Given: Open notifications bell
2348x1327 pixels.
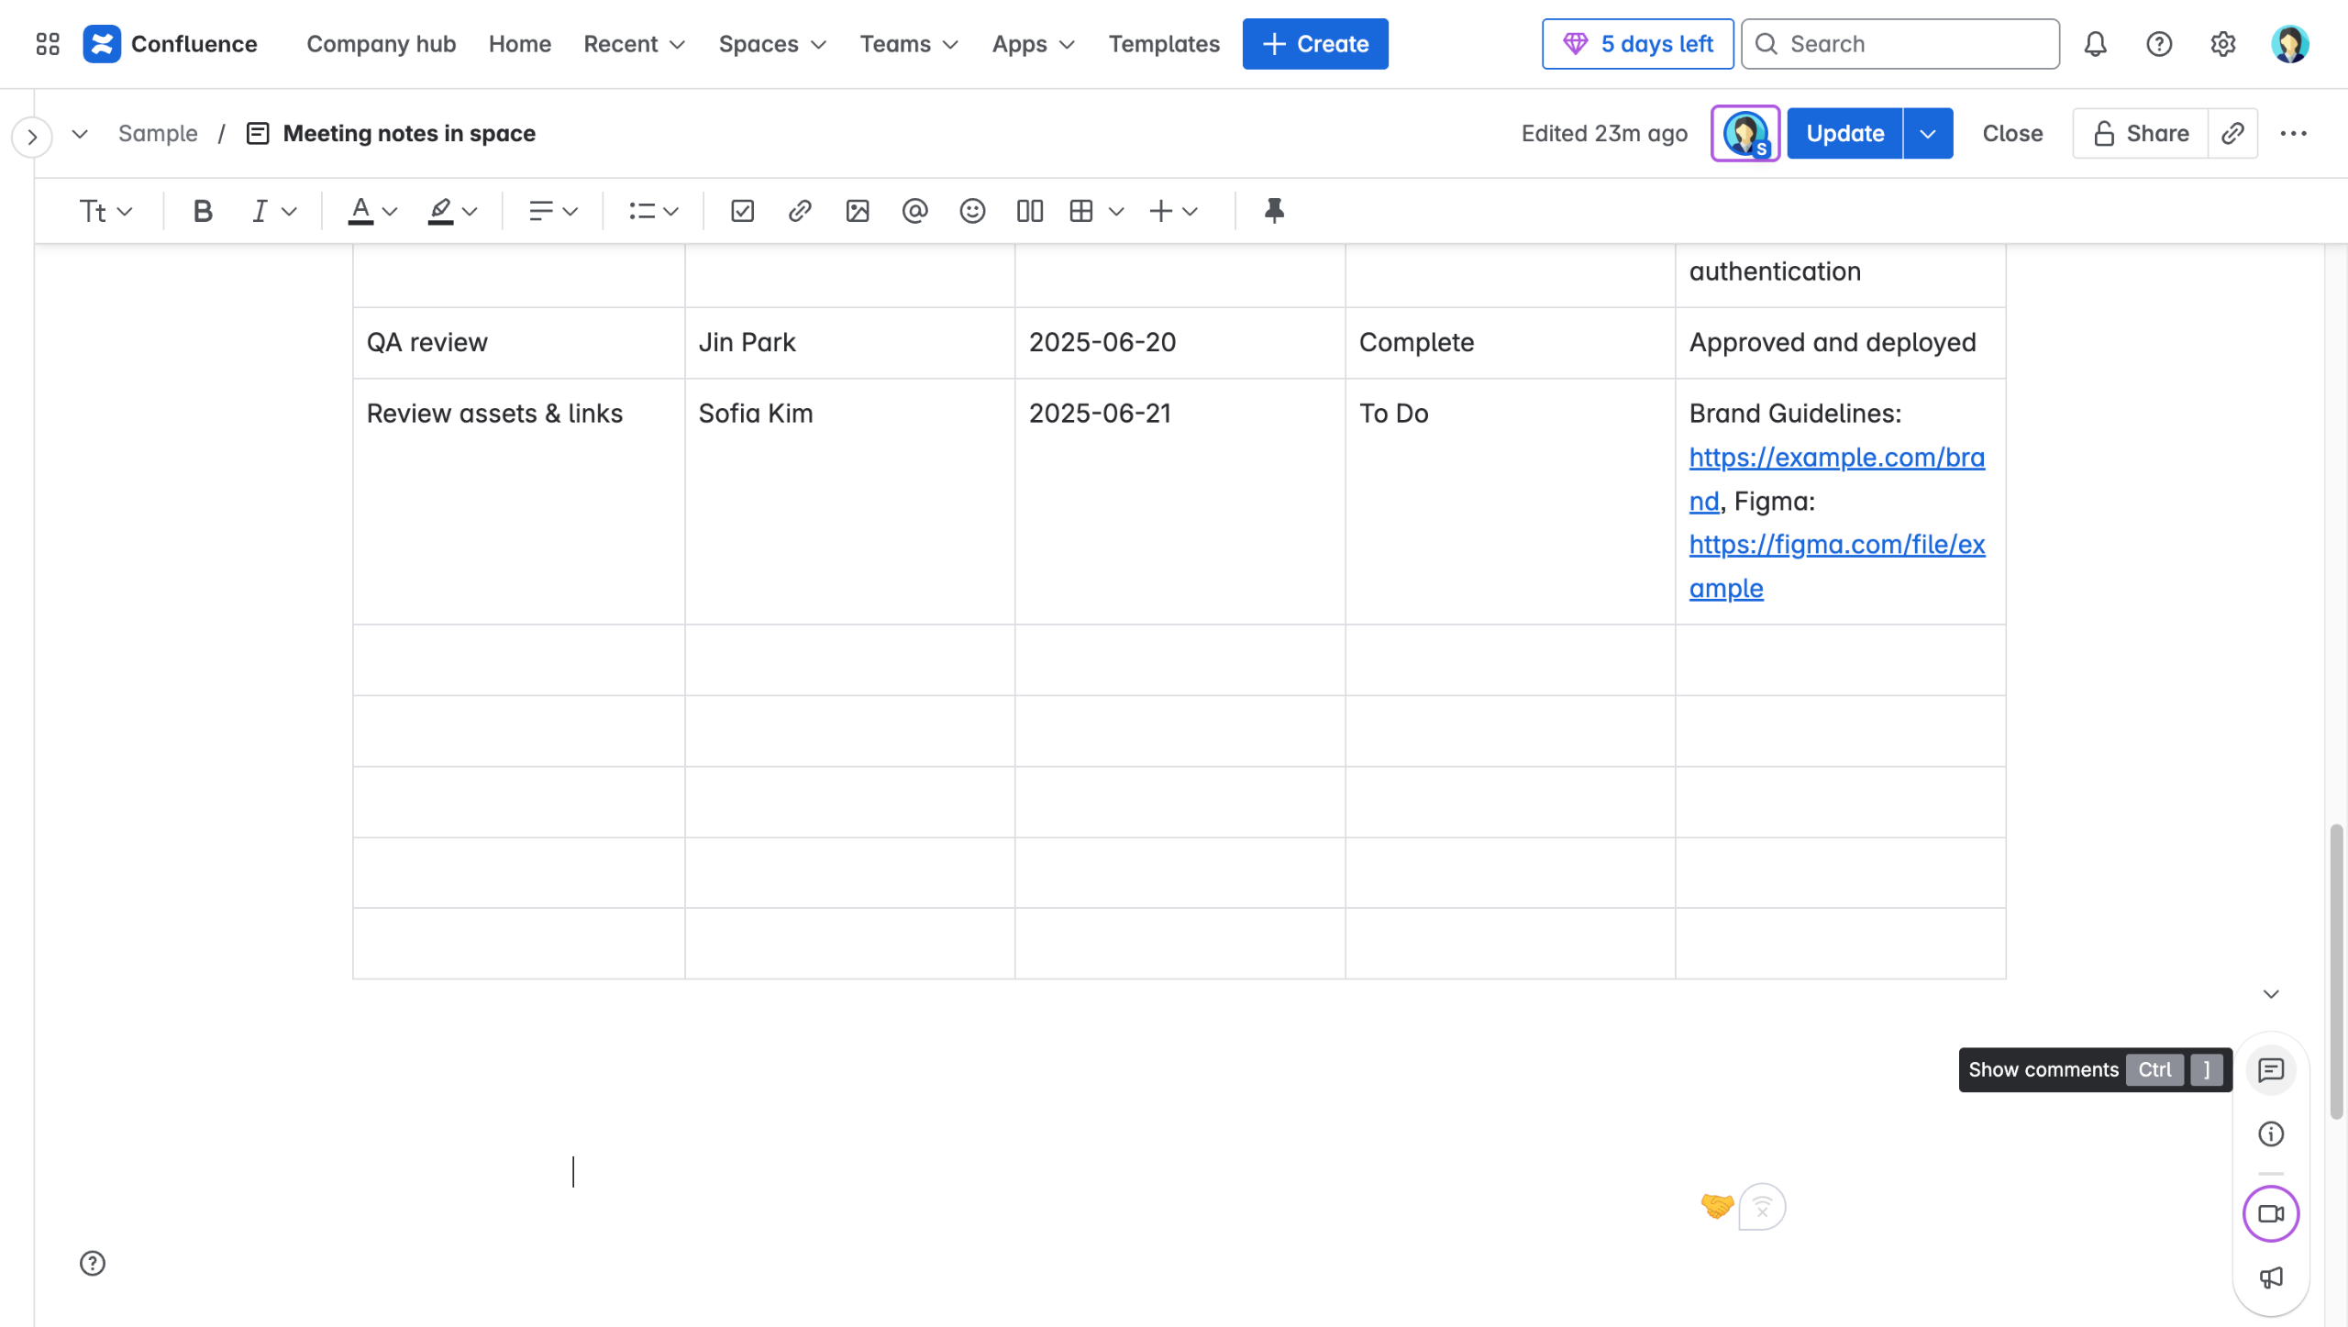Looking at the screenshot, I should point(2095,44).
